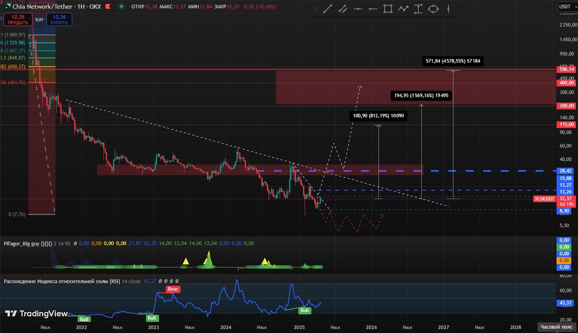Click the 2023 label on time axis

click(154, 327)
